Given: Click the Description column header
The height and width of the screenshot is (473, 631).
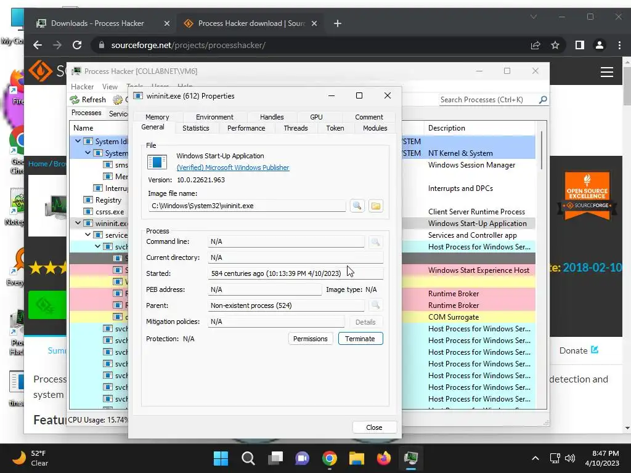Looking at the screenshot, I should pos(479,128).
